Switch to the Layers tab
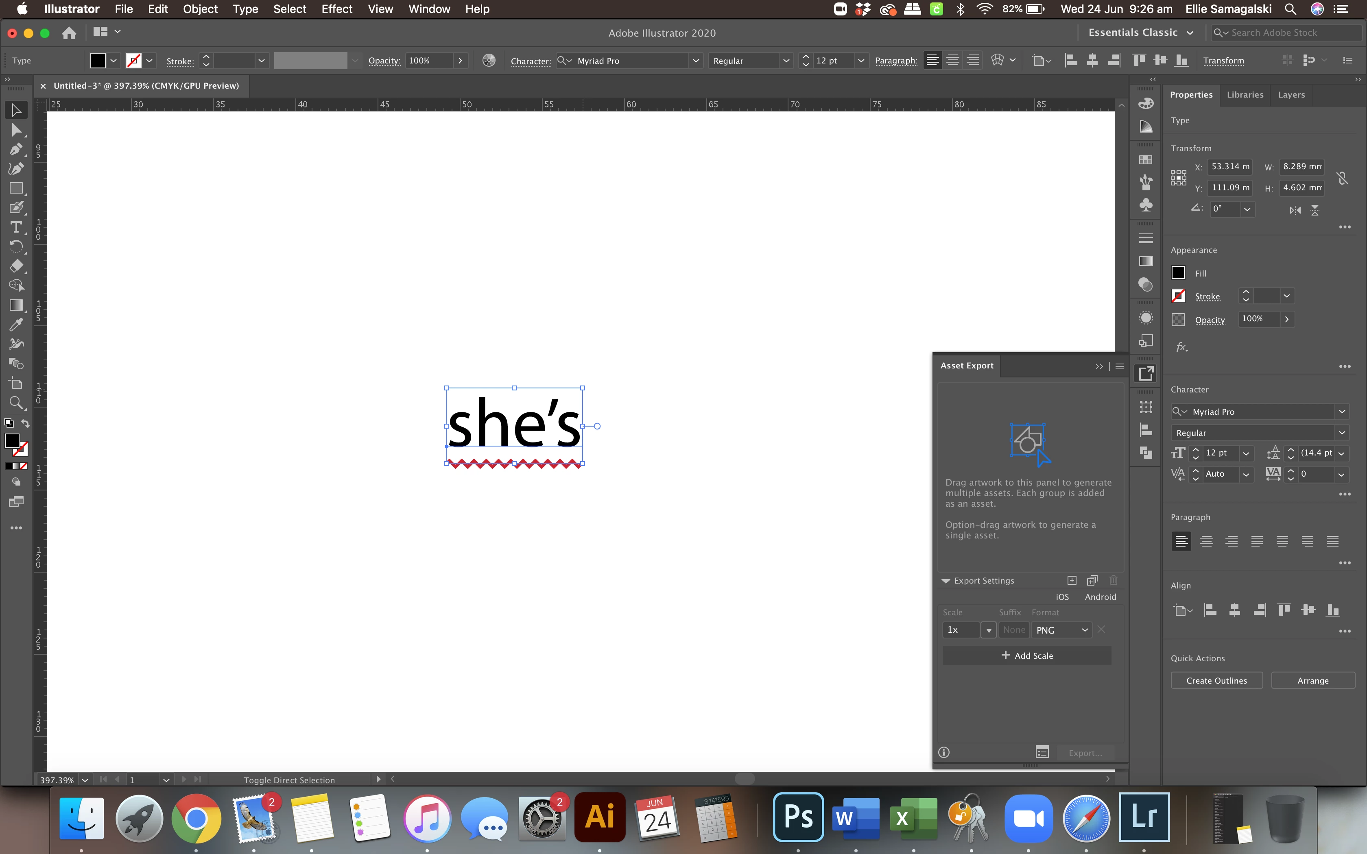The width and height of the screenshot is (1367, 854). (x=1291, y=95)
